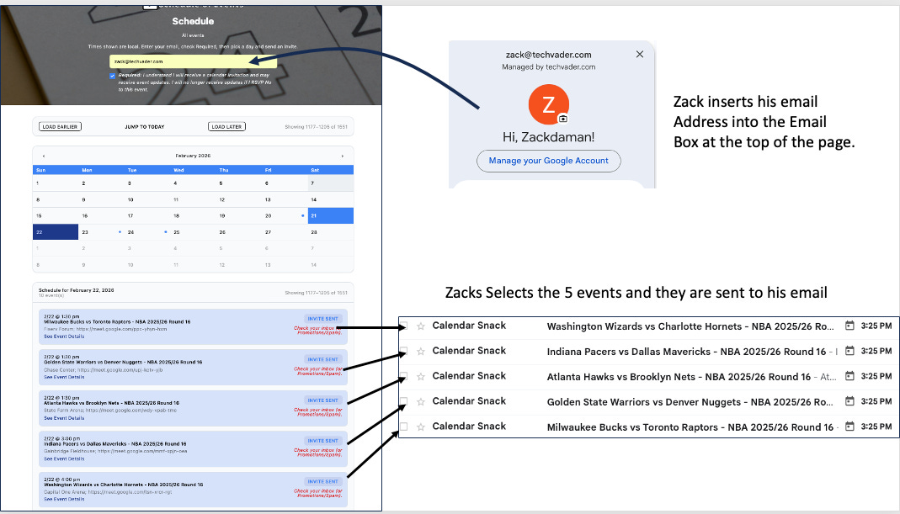Select February 21 in the calendar

coord(331,215)
